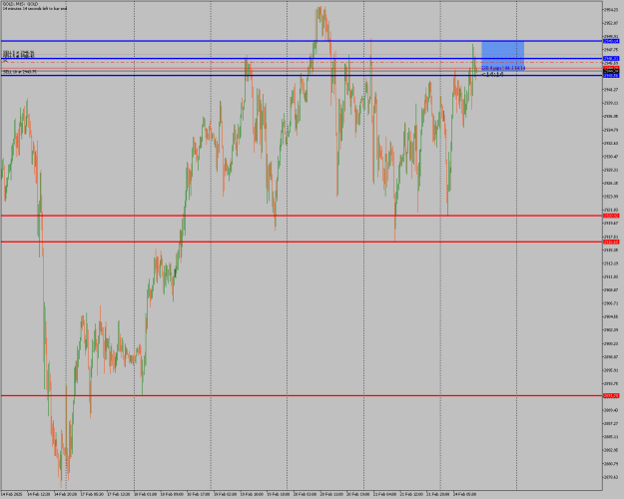This screenshot has width=624, height=499.
Task: Select the second red horizontal line
Action: [x=302, y=242]
